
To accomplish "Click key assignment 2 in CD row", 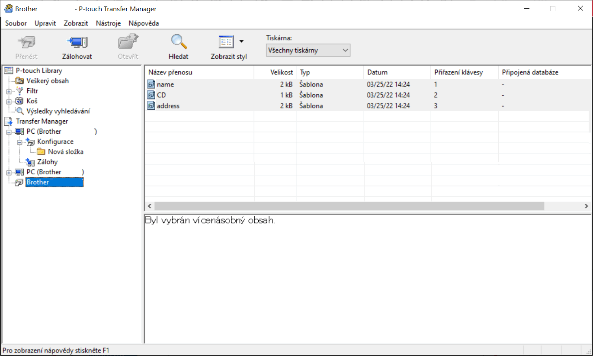I will (x=436, y=95).
